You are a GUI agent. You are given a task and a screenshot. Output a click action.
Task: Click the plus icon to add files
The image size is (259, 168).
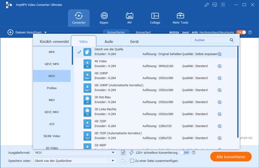click(10, 32)
